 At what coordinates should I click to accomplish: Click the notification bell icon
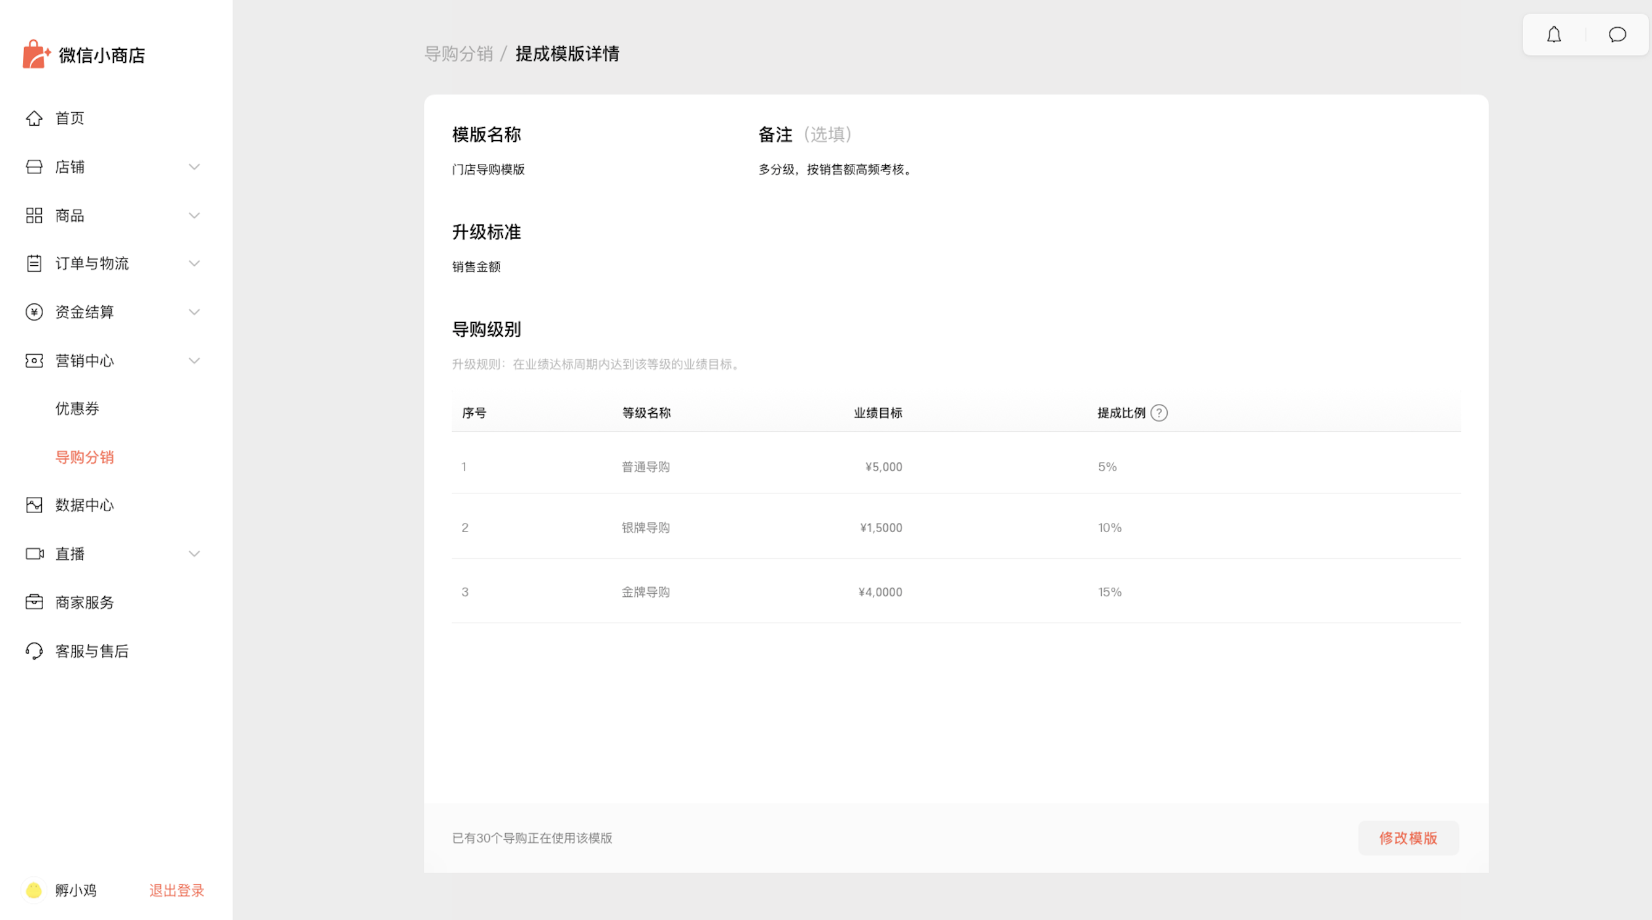coord(1553,35)
